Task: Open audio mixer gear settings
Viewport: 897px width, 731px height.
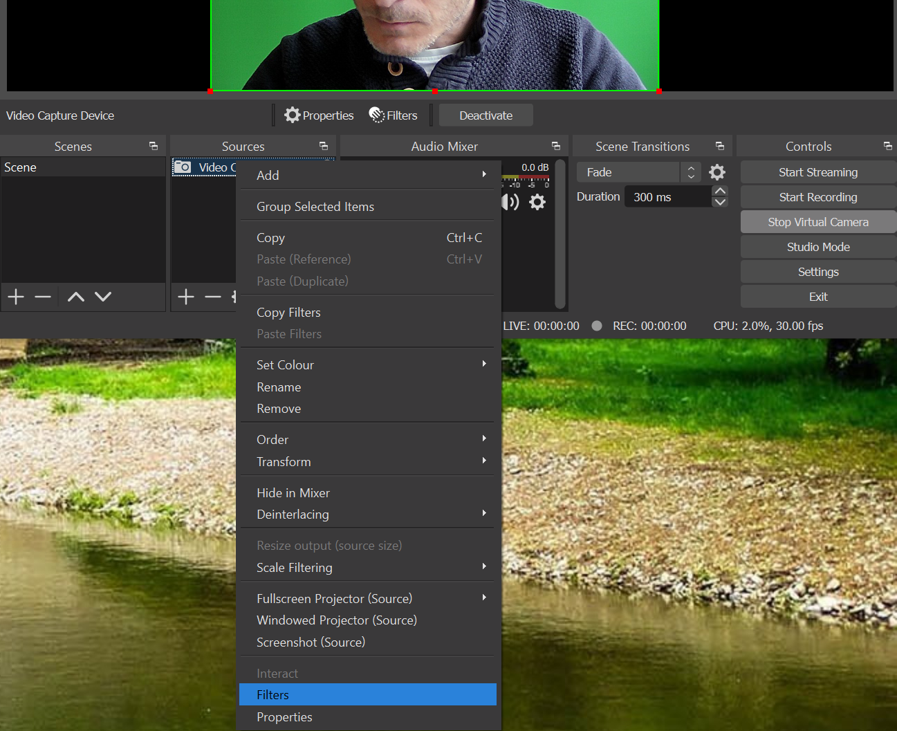Action: pos(537,202)
